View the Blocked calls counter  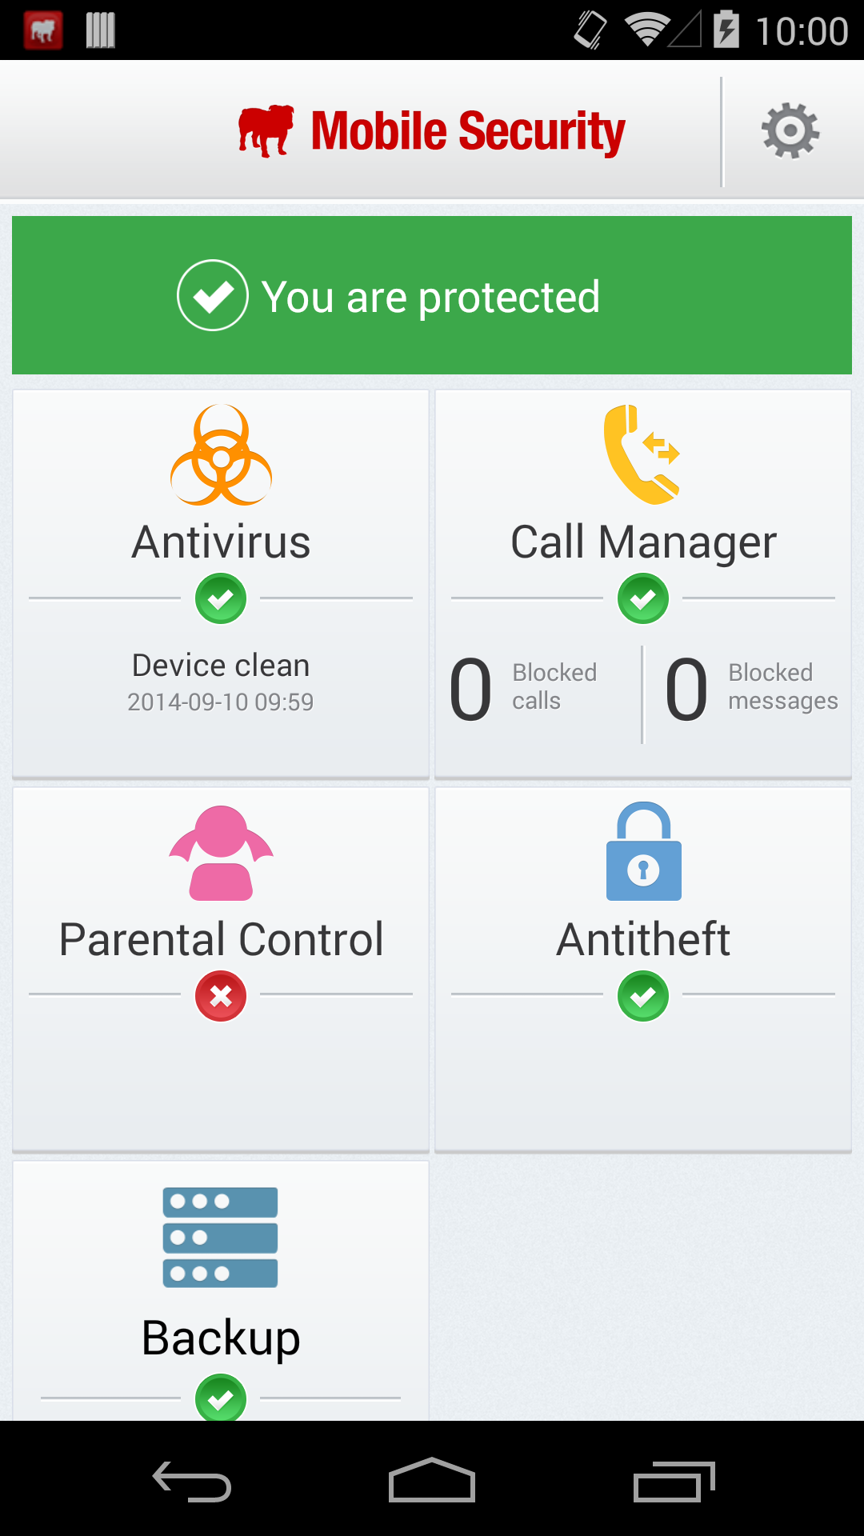525,689
